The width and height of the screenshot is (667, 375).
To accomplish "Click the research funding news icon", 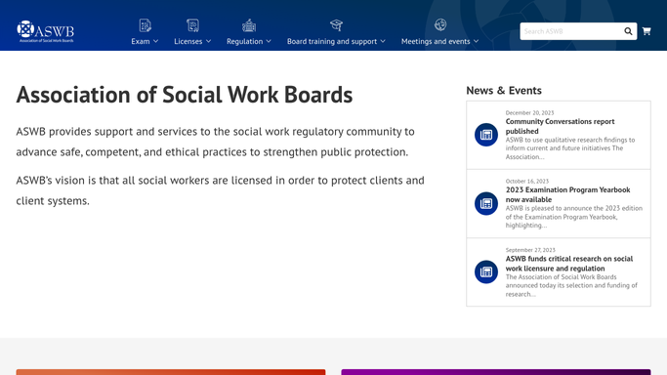I will tap(486, 271).
